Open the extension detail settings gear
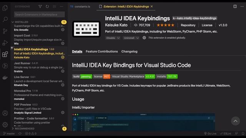The height and width of the screenshot is (138, 246). (x=144, y=38)
